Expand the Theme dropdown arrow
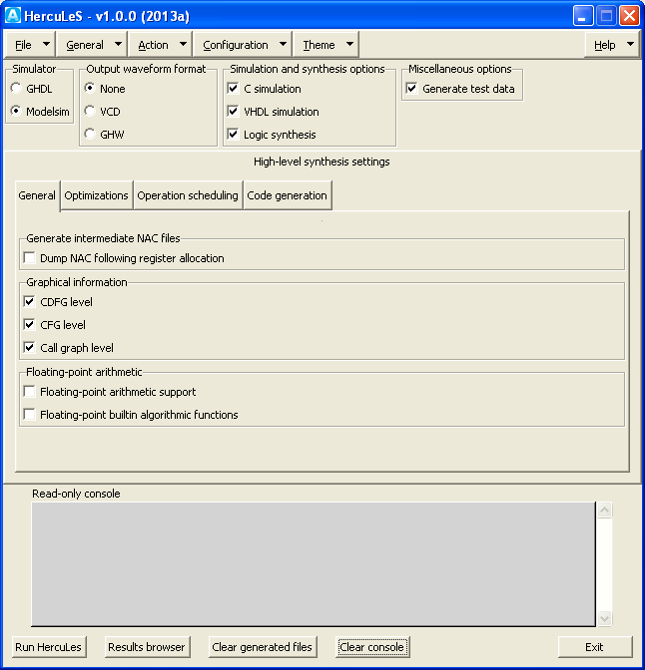 [350, 44]
